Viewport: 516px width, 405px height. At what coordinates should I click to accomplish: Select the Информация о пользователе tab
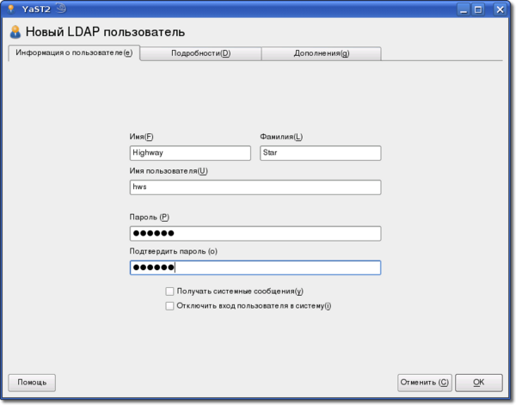pos(74,53)
